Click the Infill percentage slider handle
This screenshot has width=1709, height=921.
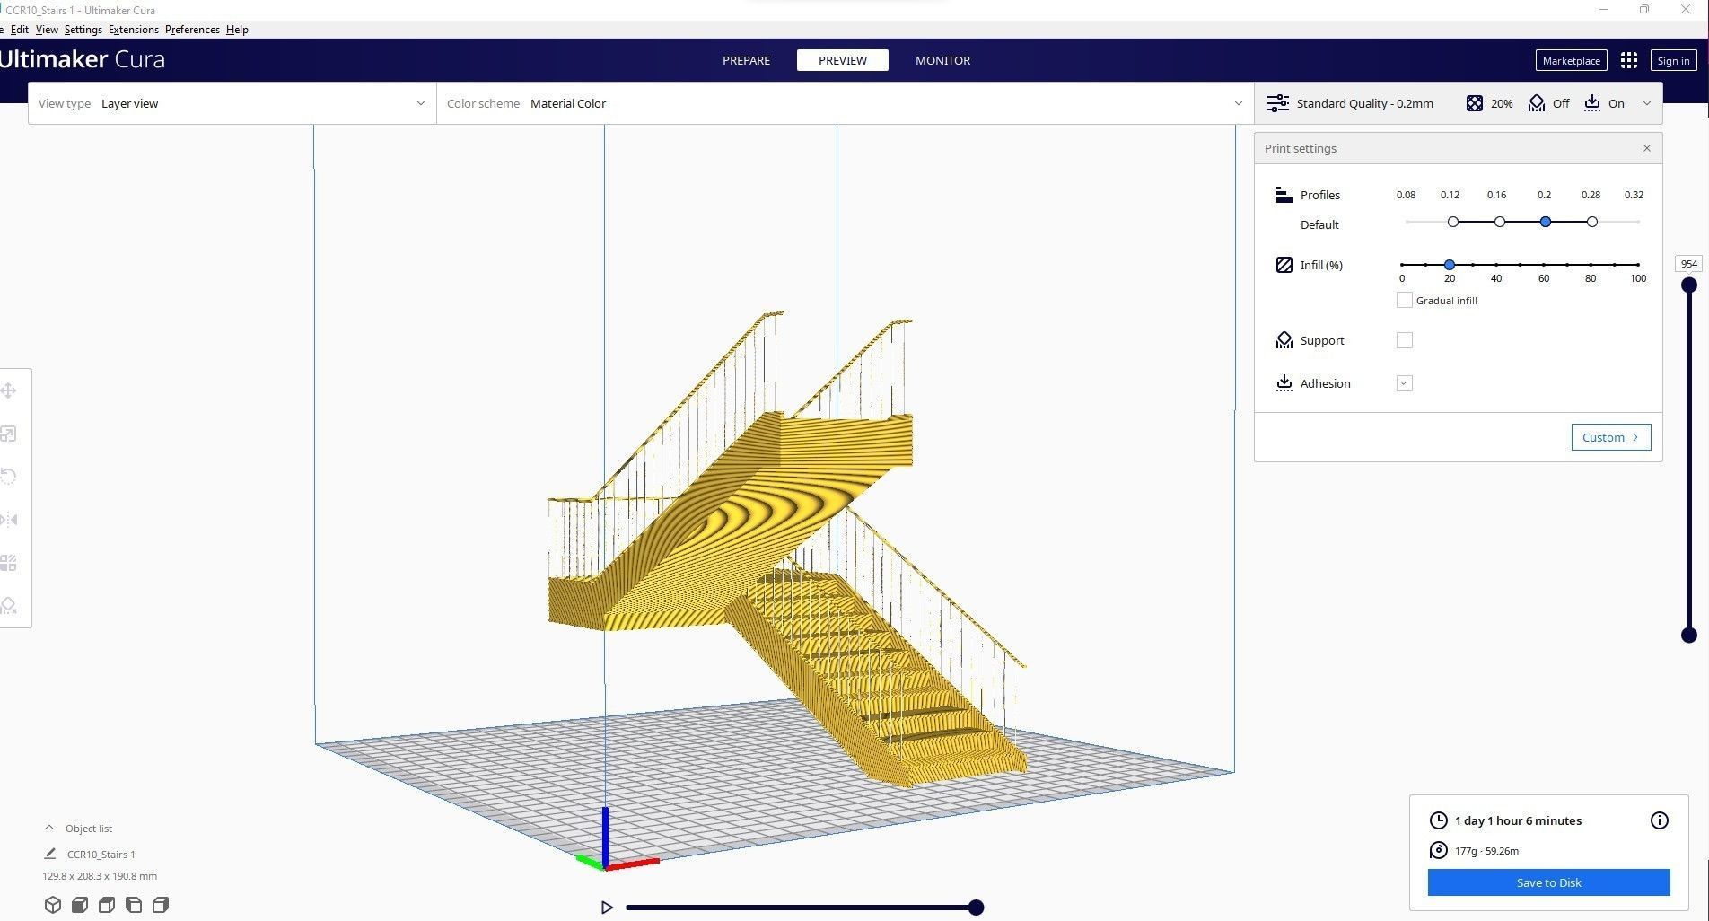[1450, 265]
